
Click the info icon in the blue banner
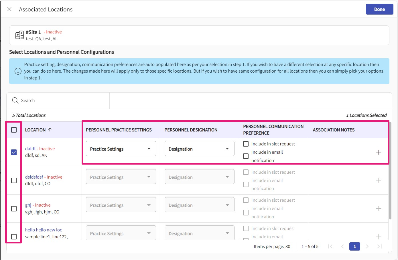(x=18, y=71)
